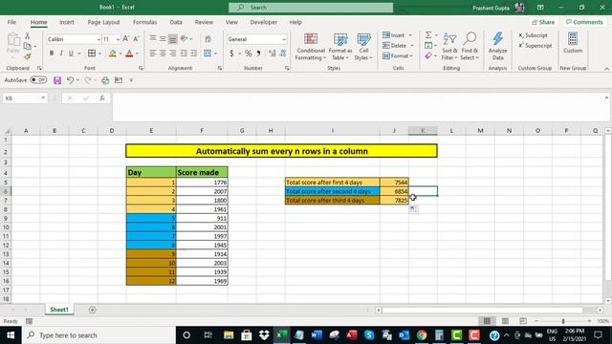Click Analyze Data
This screenshot has width=612, height=344.
(x=497, y=47)
